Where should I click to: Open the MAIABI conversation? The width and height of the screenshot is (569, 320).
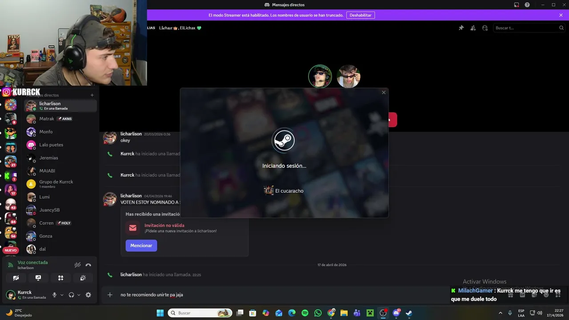pyautogui.click(x=60, y=171)
